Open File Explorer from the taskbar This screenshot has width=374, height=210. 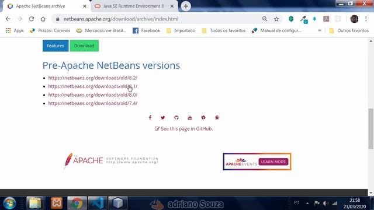pyautogui.click(x=35, y=203)
